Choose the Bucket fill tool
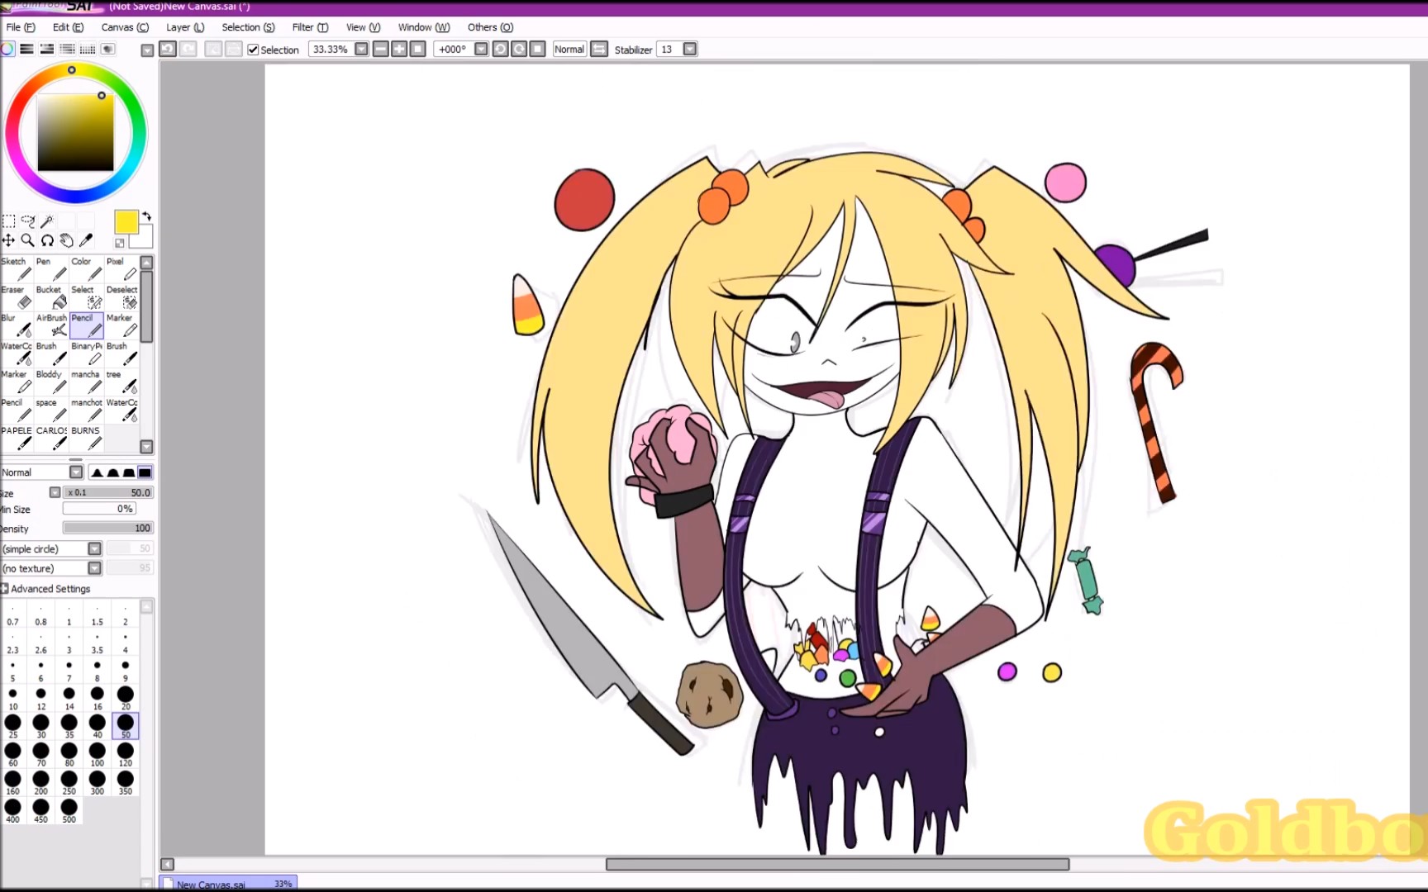 pos(52,297)
